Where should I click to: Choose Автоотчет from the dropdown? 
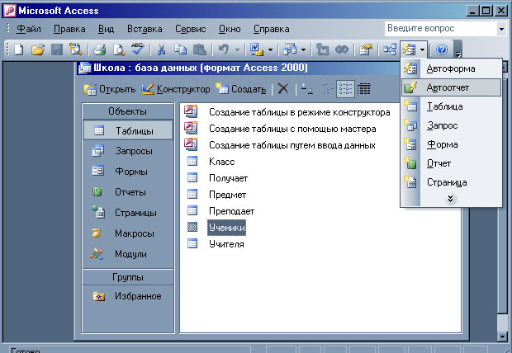coord(451,87)
